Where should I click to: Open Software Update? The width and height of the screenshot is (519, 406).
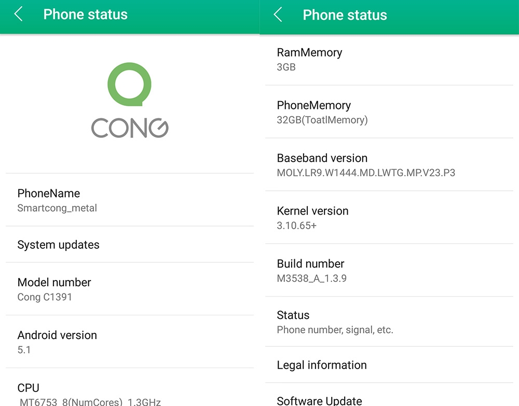tap(389, 400)
